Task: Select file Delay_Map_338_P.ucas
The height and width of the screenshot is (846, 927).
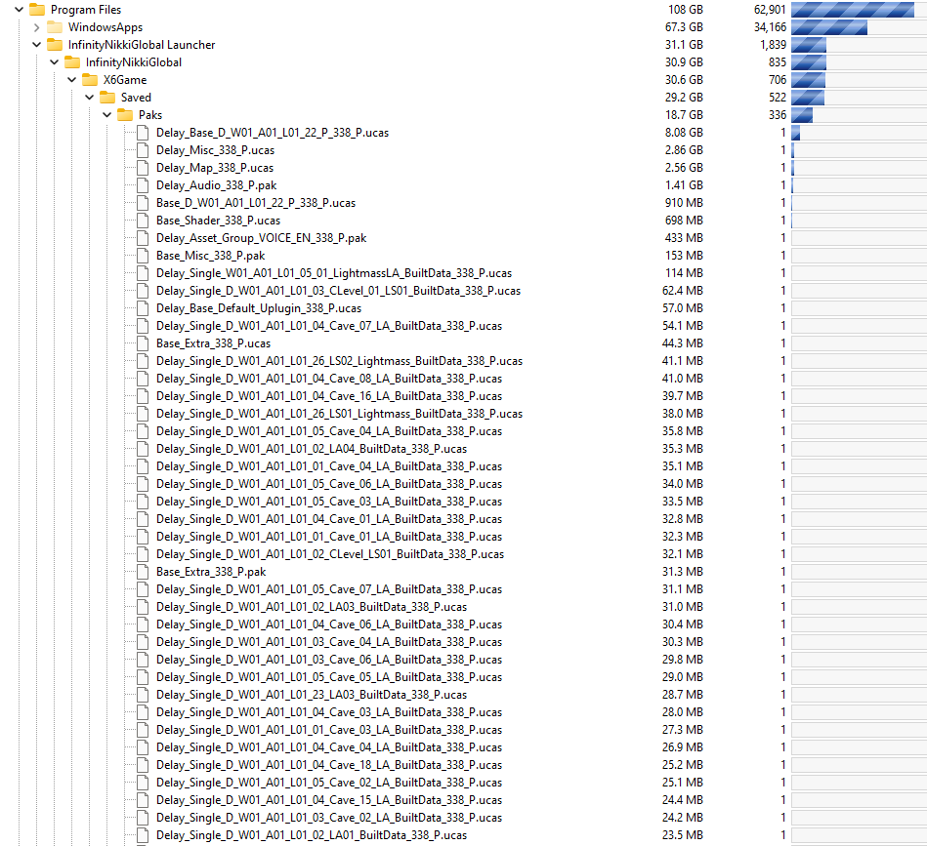Action: (215, 168)
